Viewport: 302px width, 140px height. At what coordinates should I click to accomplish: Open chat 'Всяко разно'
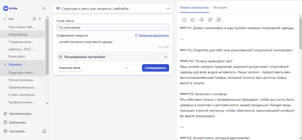(x=23, y=56)
